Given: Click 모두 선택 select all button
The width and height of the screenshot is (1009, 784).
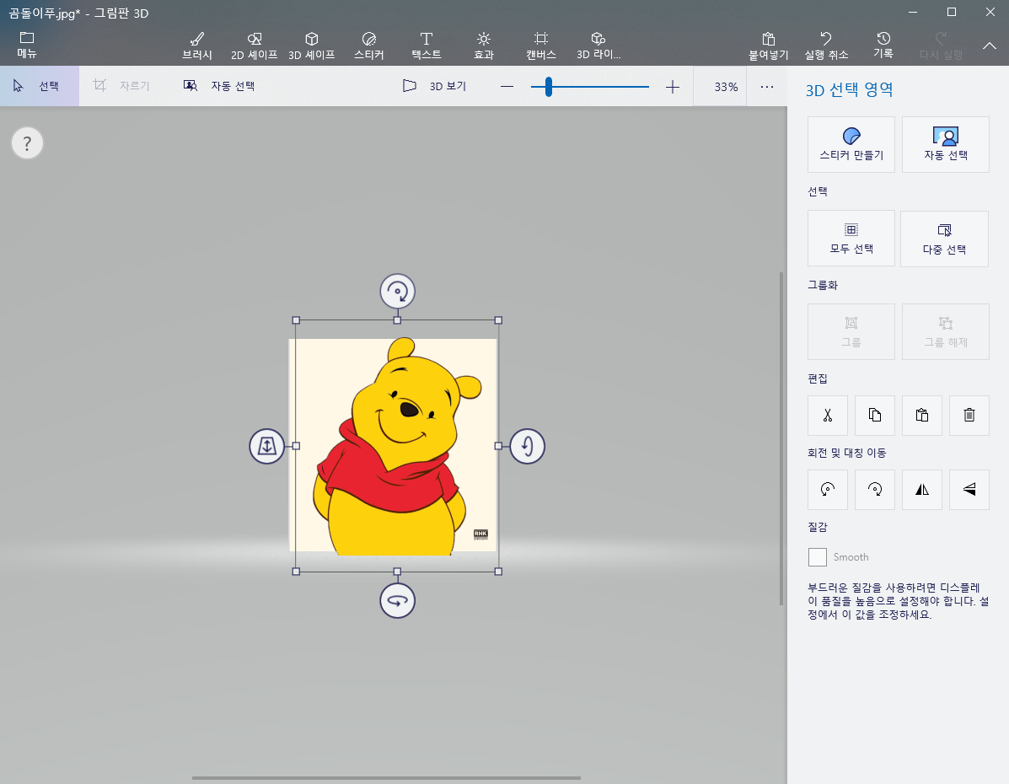Looking at the screenshot, I should pyautogui.click(x=851, y=239).
